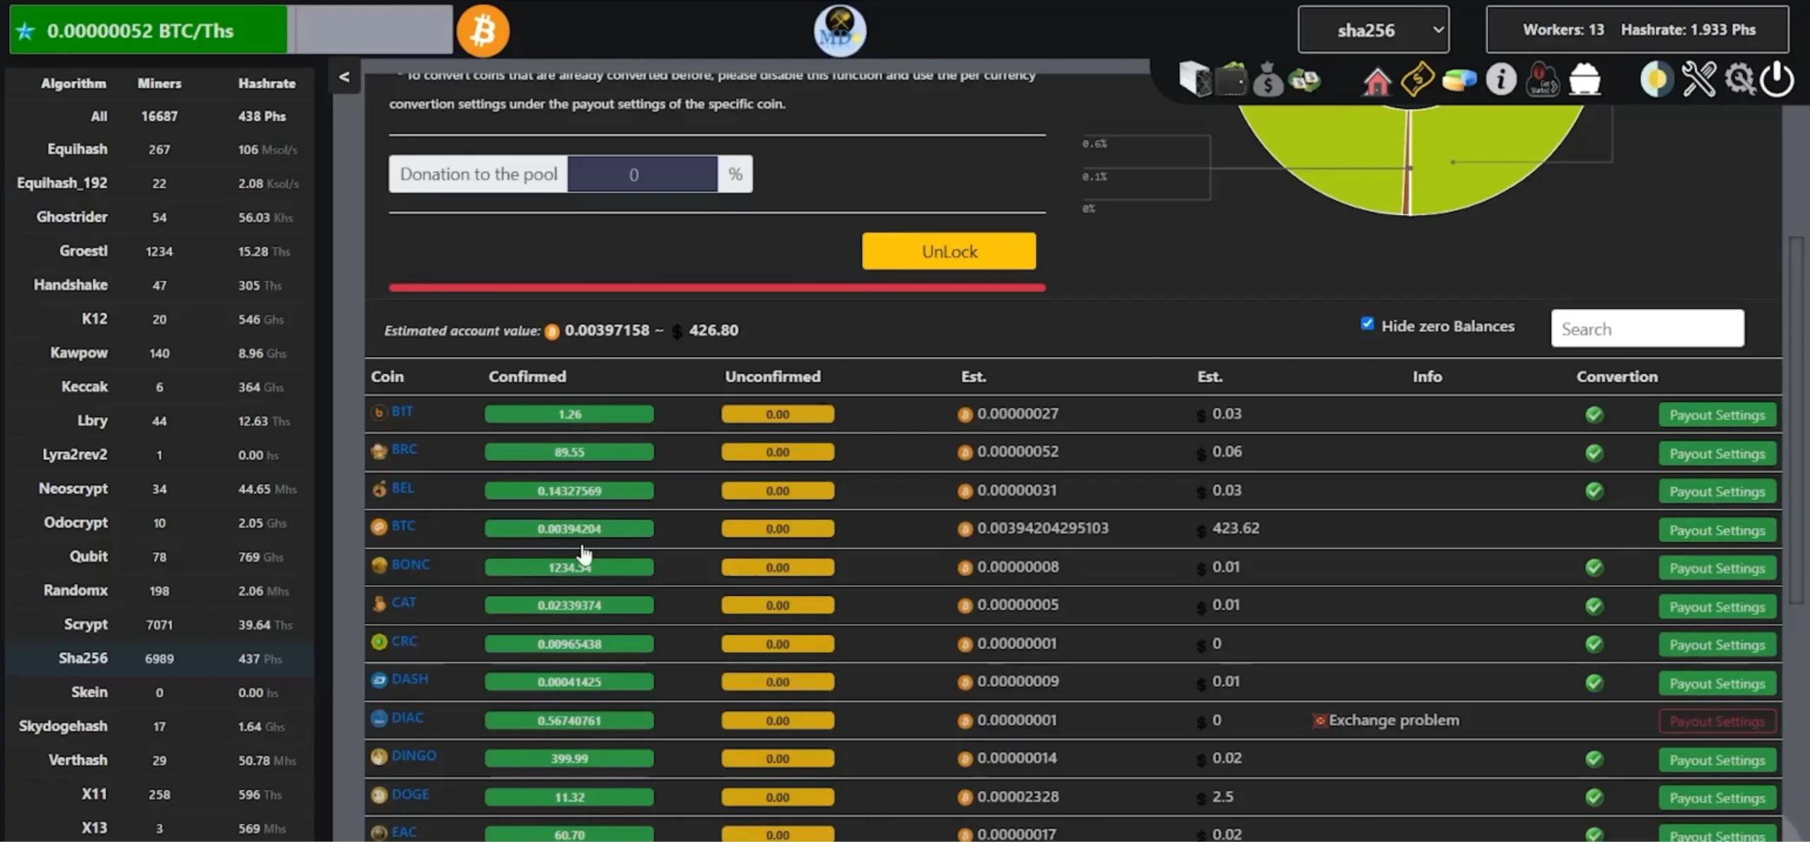The image size is (1810, 842).
Task: Click the green conversion checkmark for DOGE
Action: (x=1594, y=797)
